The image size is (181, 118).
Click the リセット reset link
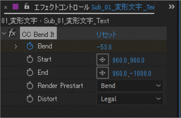106,34
